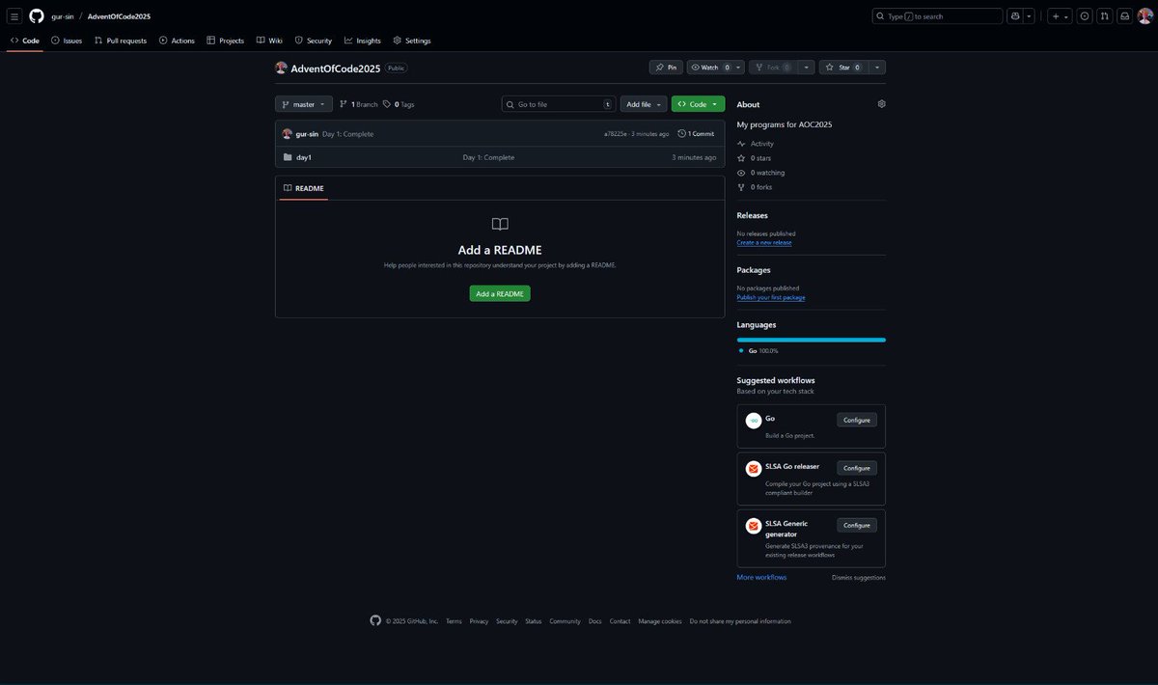Switch to the Pull requests tab
This screenshot has width=1158, height=685.
[x=121, y=41]
